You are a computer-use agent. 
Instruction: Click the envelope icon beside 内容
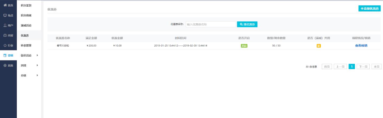tap(5, 35)
